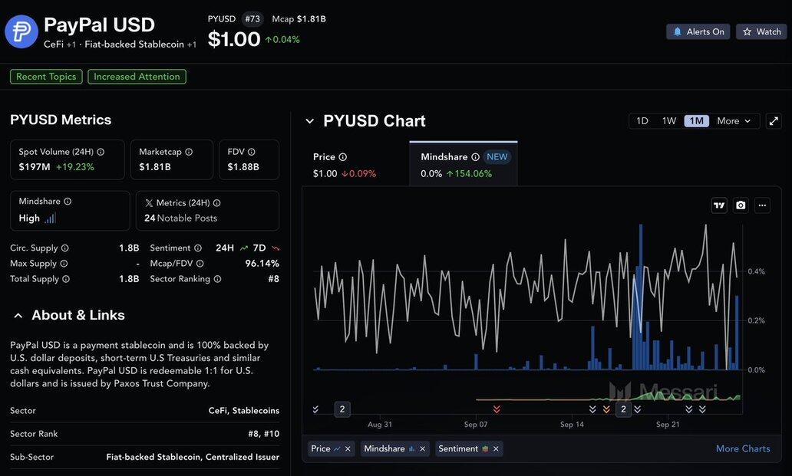792x476 pixels.
Task: Open the chart's three-dot options menu
Action: tap(762, 205)
